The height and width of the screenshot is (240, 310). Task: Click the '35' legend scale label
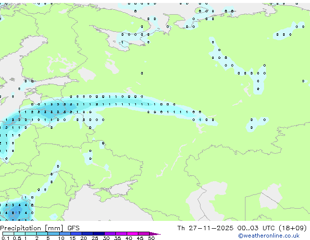(117, 238)
